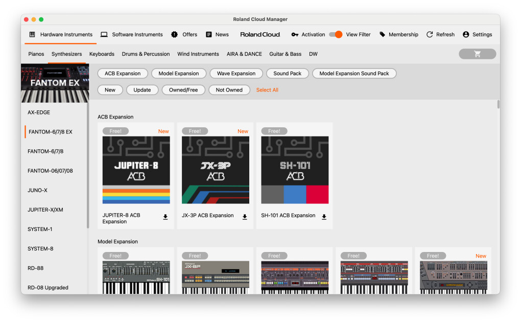Image resolution: width=521 pixels, height=322 pixels.
Task: Click the News document icon
Action: click(x=209, y=34)
